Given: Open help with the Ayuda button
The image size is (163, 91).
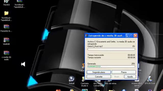Looking at the screenshot, I should pyautogui.click(x=130, y=77).
